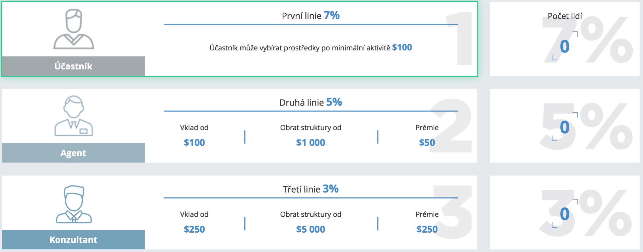This screenshot has width=643, height=252.
Task: Click Konzultant's Vklad od $250 value
Action: pos(194,229)
